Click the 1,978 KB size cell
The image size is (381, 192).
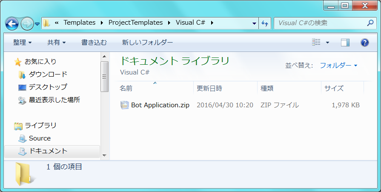point(346,105)
